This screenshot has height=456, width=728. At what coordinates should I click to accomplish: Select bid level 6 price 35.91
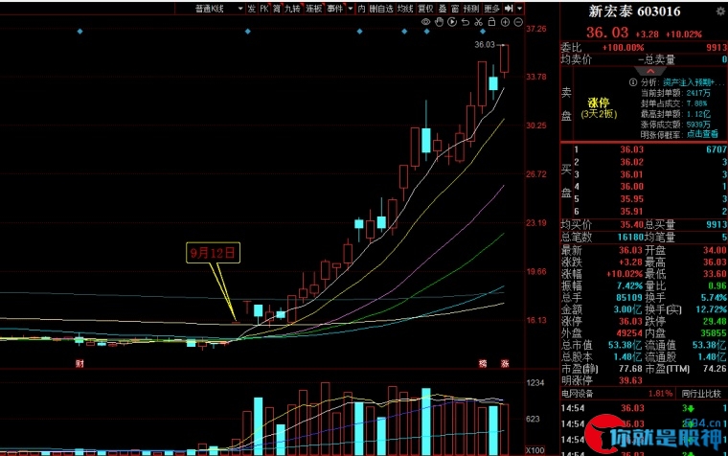[x=632, y=212]
